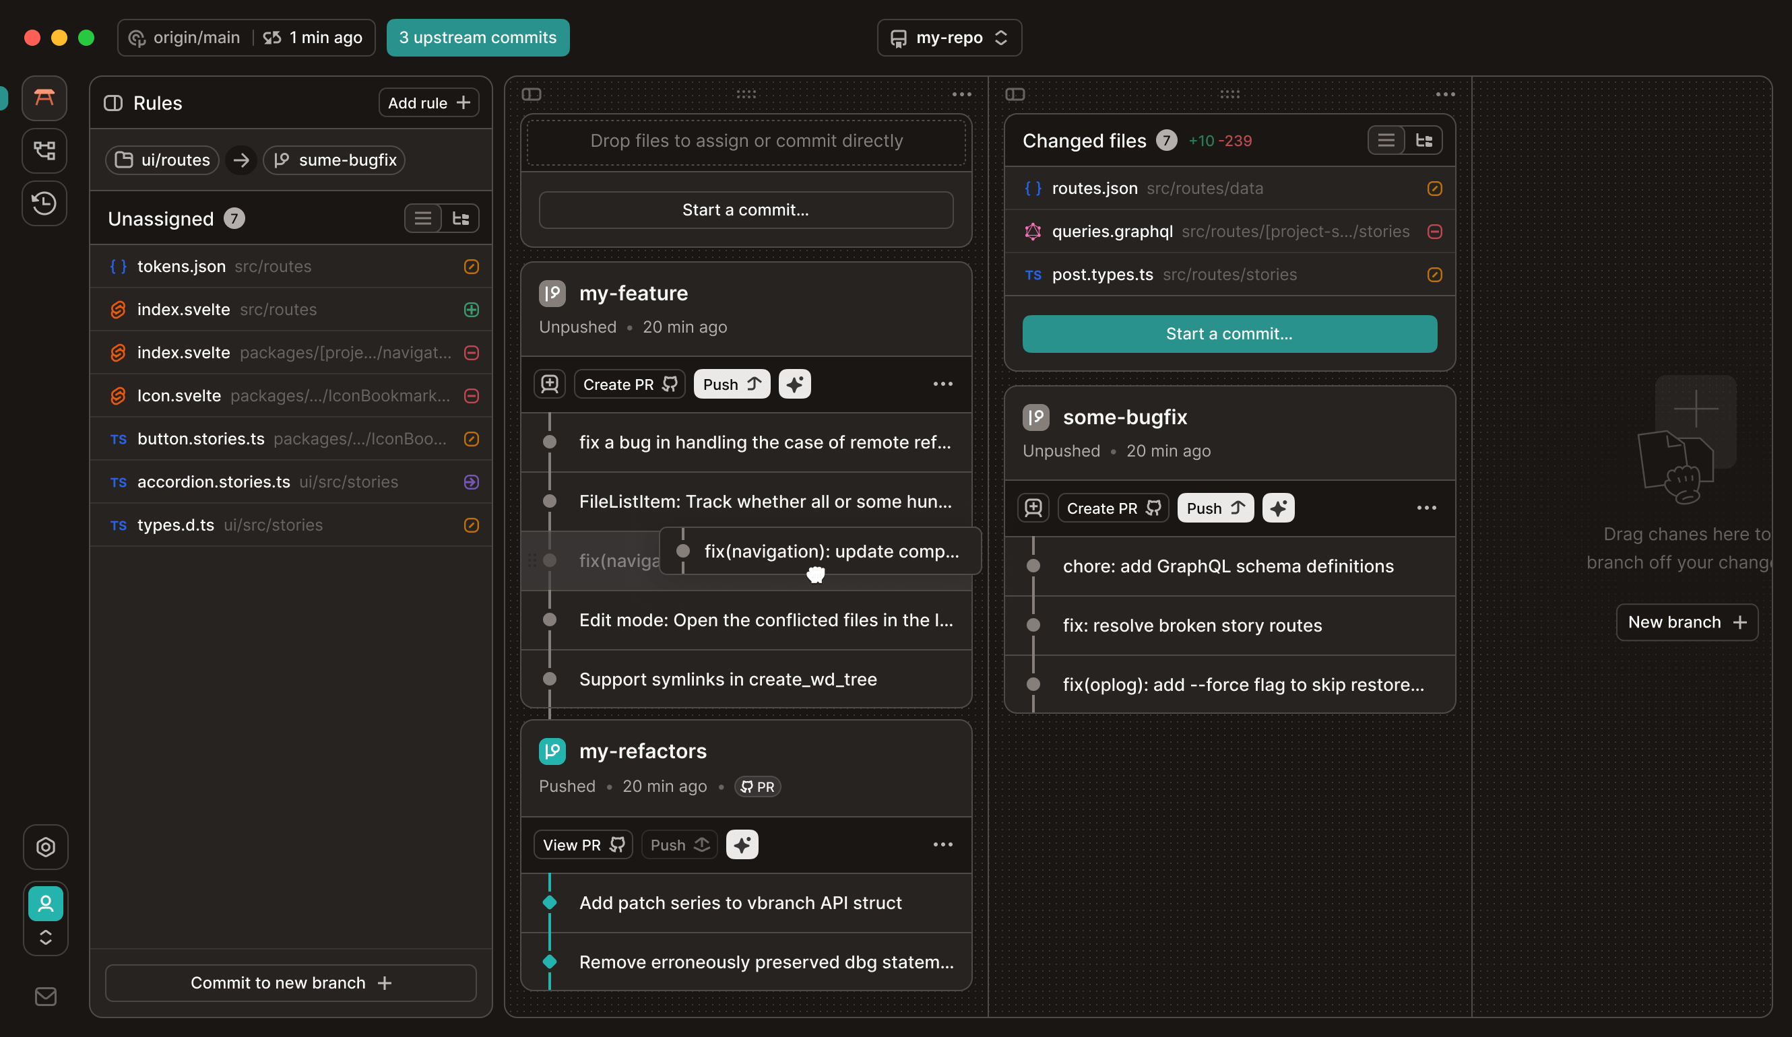This screenshot has height=1037, width=1792.
Task: Open the branches view in the left sidebar
Action: 44,151
